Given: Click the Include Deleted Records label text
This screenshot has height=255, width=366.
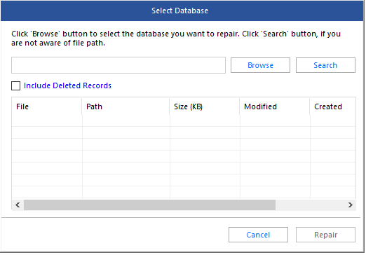Looking at the screenshot, I should pos(67,85).
